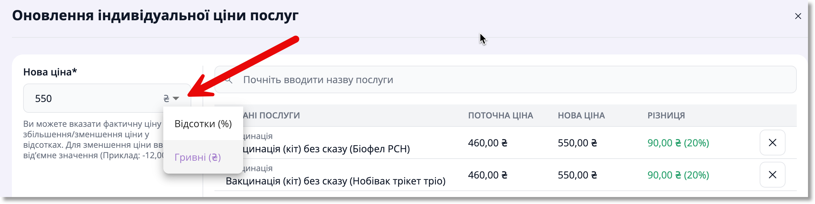
Task: Click the search magnifier icon
Action: (228, 80)
